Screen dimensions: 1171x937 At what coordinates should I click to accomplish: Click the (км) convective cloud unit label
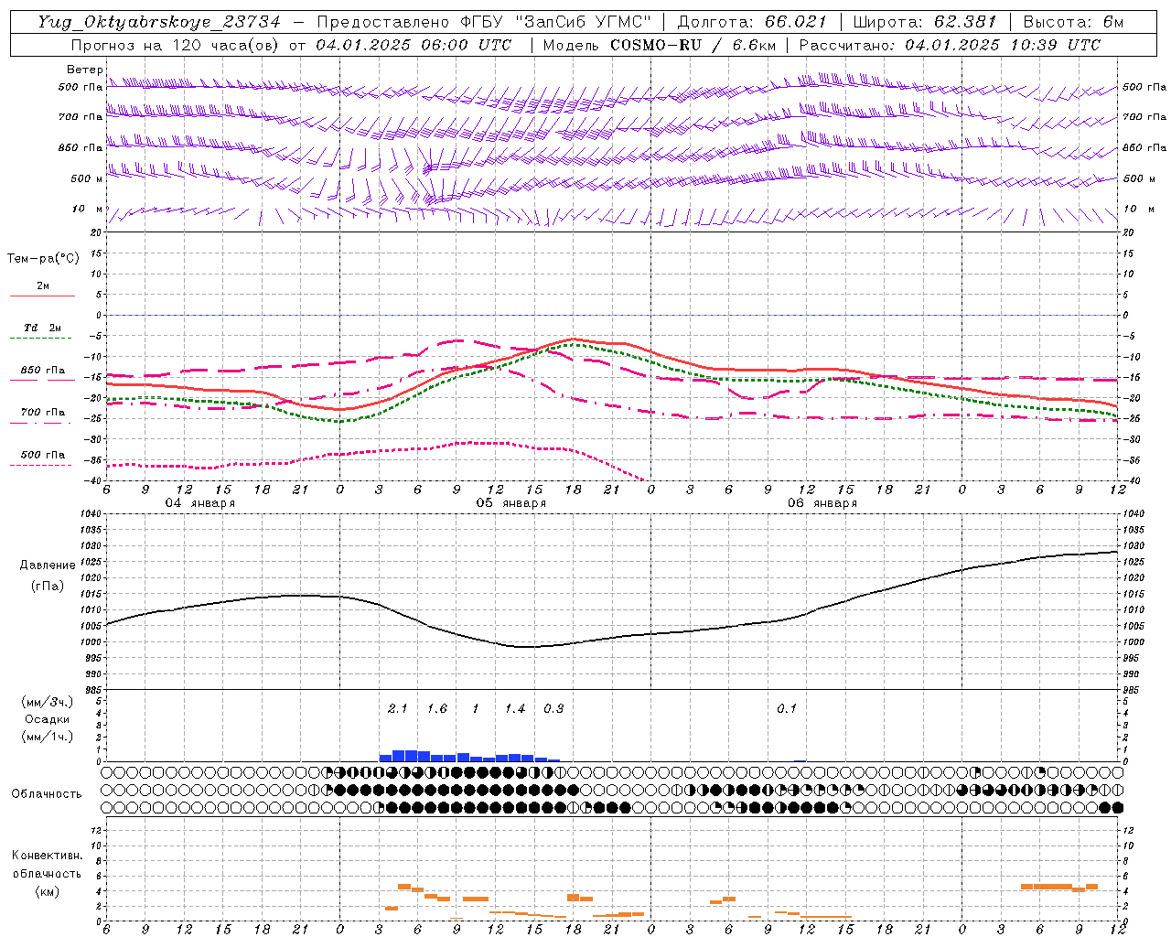point(47,891)
